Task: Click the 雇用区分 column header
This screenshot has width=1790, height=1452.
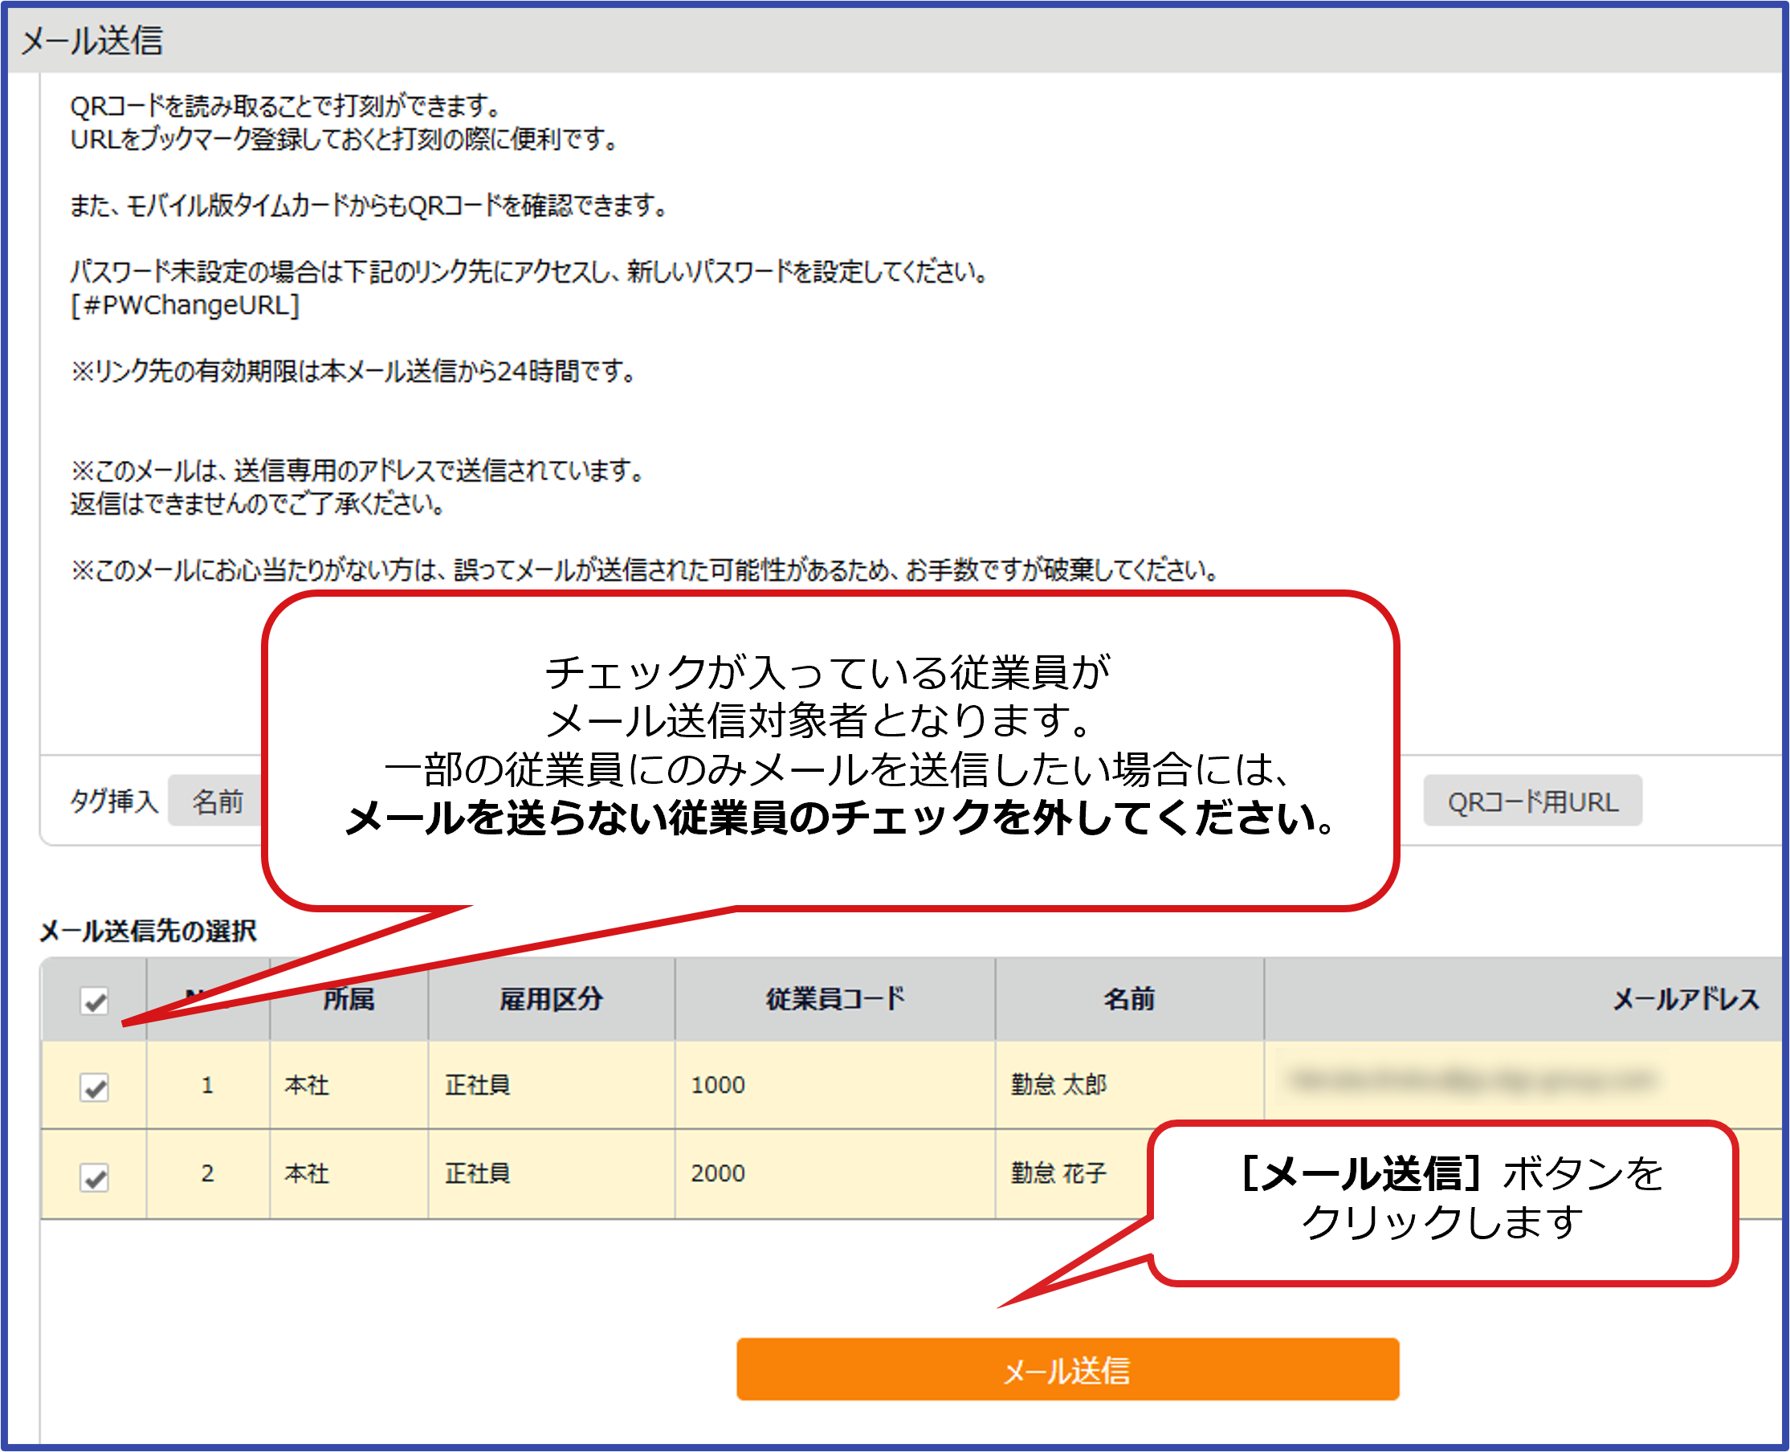Action: pos(551,999)
